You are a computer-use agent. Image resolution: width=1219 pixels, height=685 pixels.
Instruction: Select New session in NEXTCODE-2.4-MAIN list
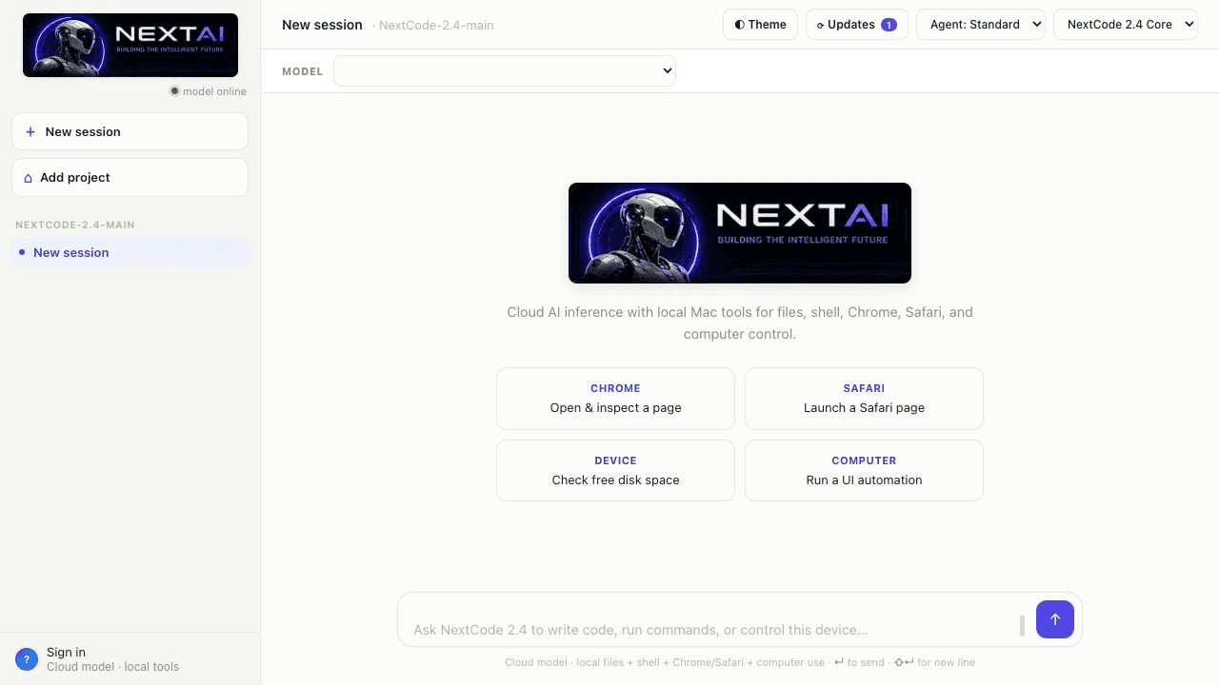click(x=130, y=252)
